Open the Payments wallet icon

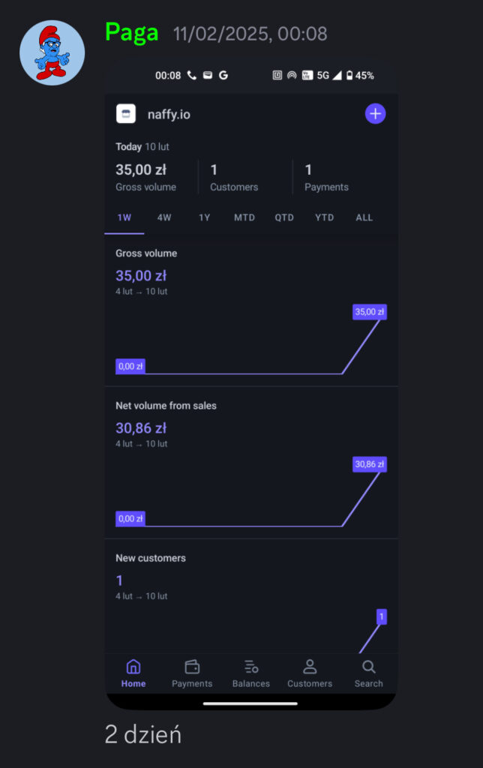coord(192,667)
